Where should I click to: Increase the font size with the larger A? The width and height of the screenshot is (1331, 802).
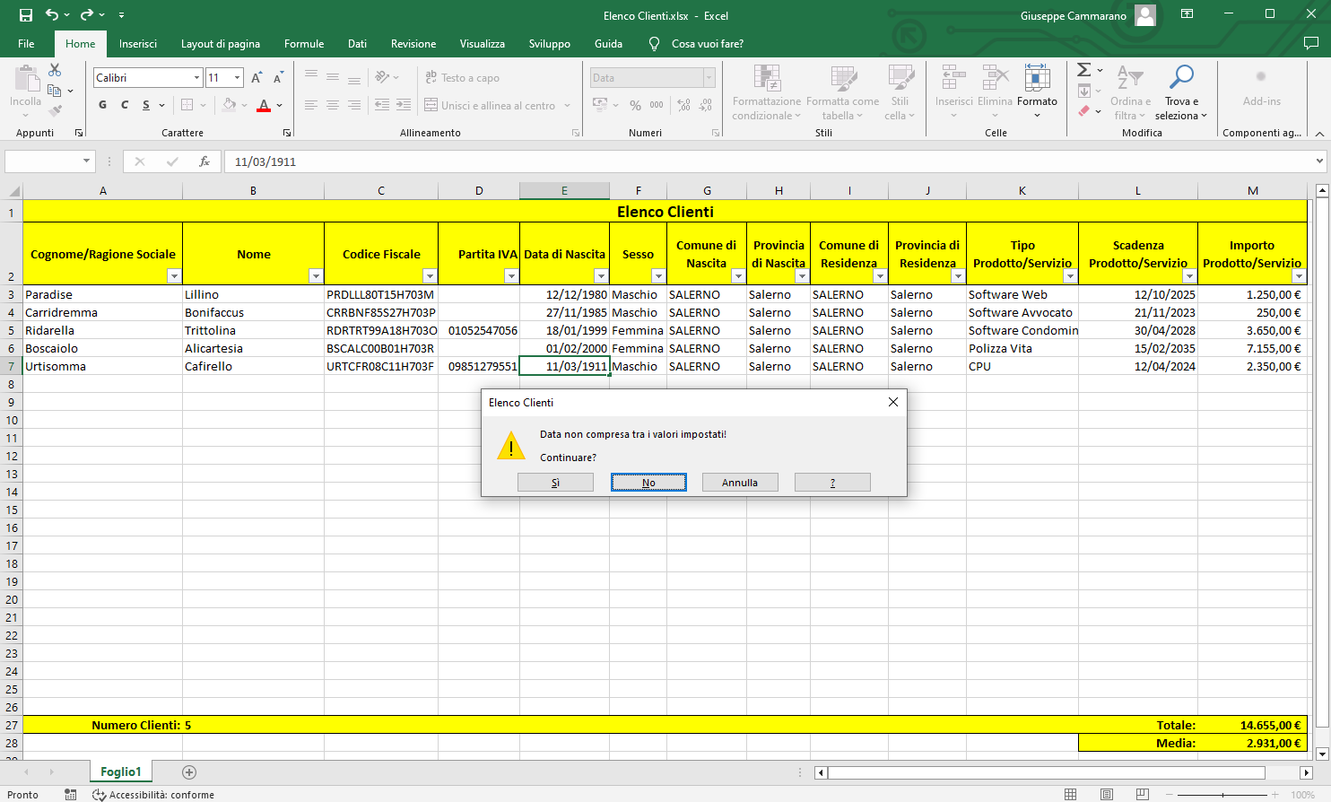(x=257, y=78)
